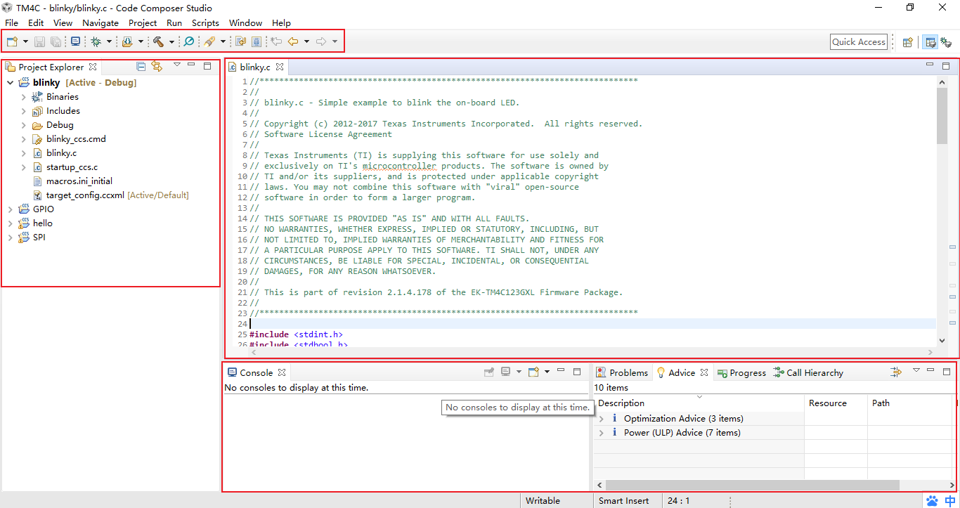
Task: Open the Flash dropdown arrow
Action: click(141, 42)
